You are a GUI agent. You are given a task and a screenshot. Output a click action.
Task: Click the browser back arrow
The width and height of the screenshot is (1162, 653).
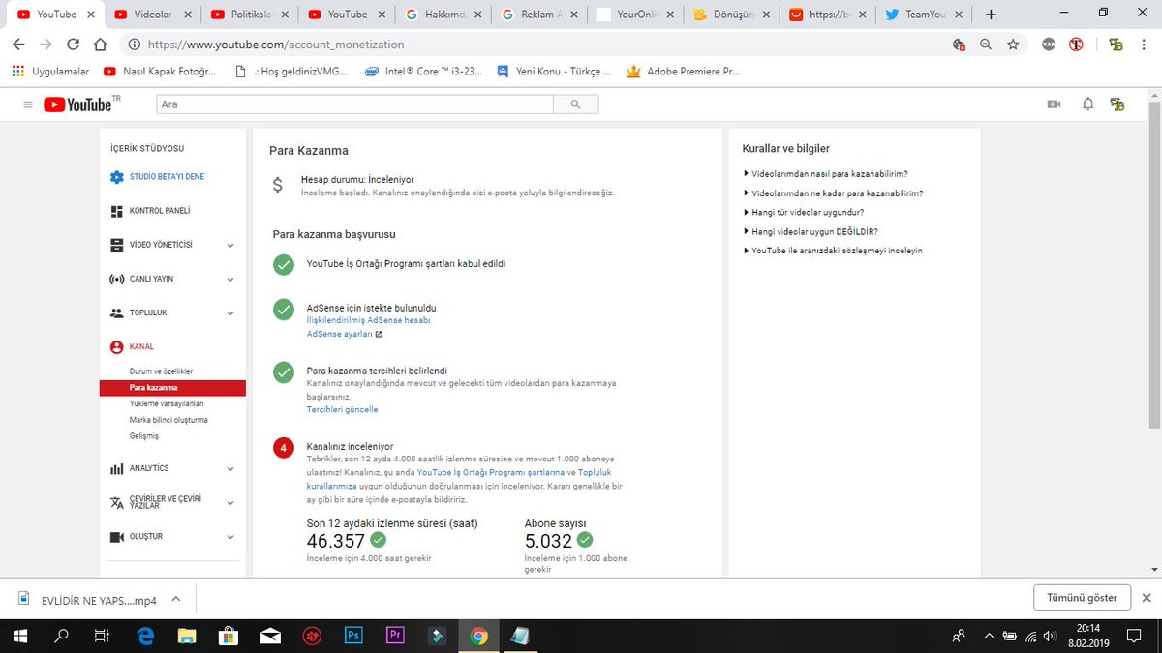pyautogui.click(x=19, y=45)
